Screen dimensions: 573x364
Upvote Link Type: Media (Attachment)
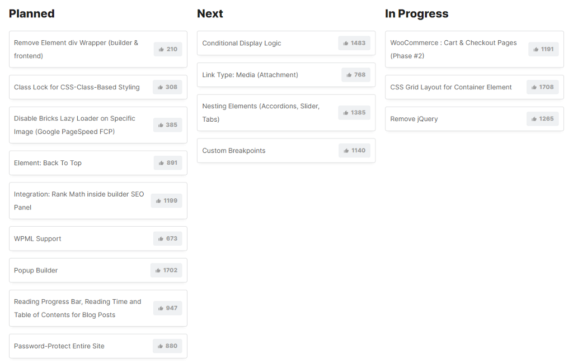point(355,75)
